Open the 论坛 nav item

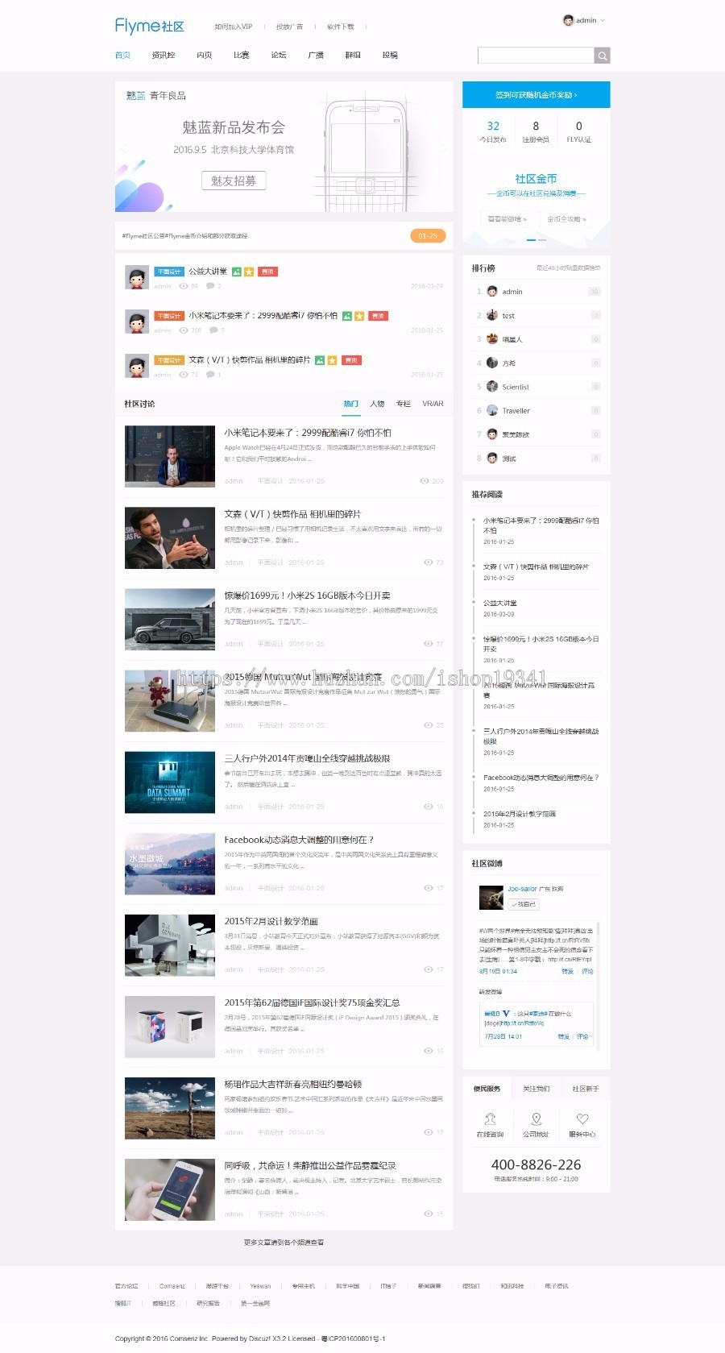coord(279,56)
